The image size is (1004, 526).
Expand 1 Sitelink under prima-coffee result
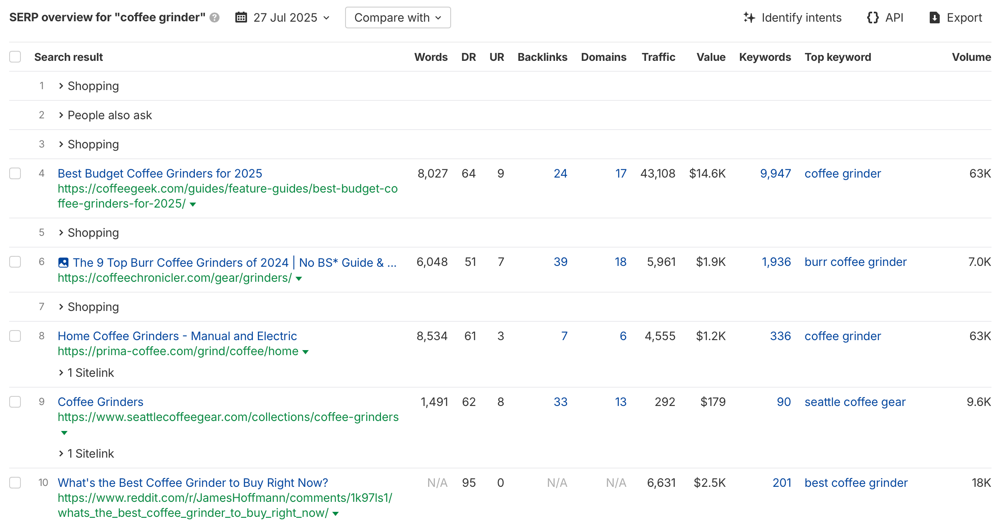86,373
